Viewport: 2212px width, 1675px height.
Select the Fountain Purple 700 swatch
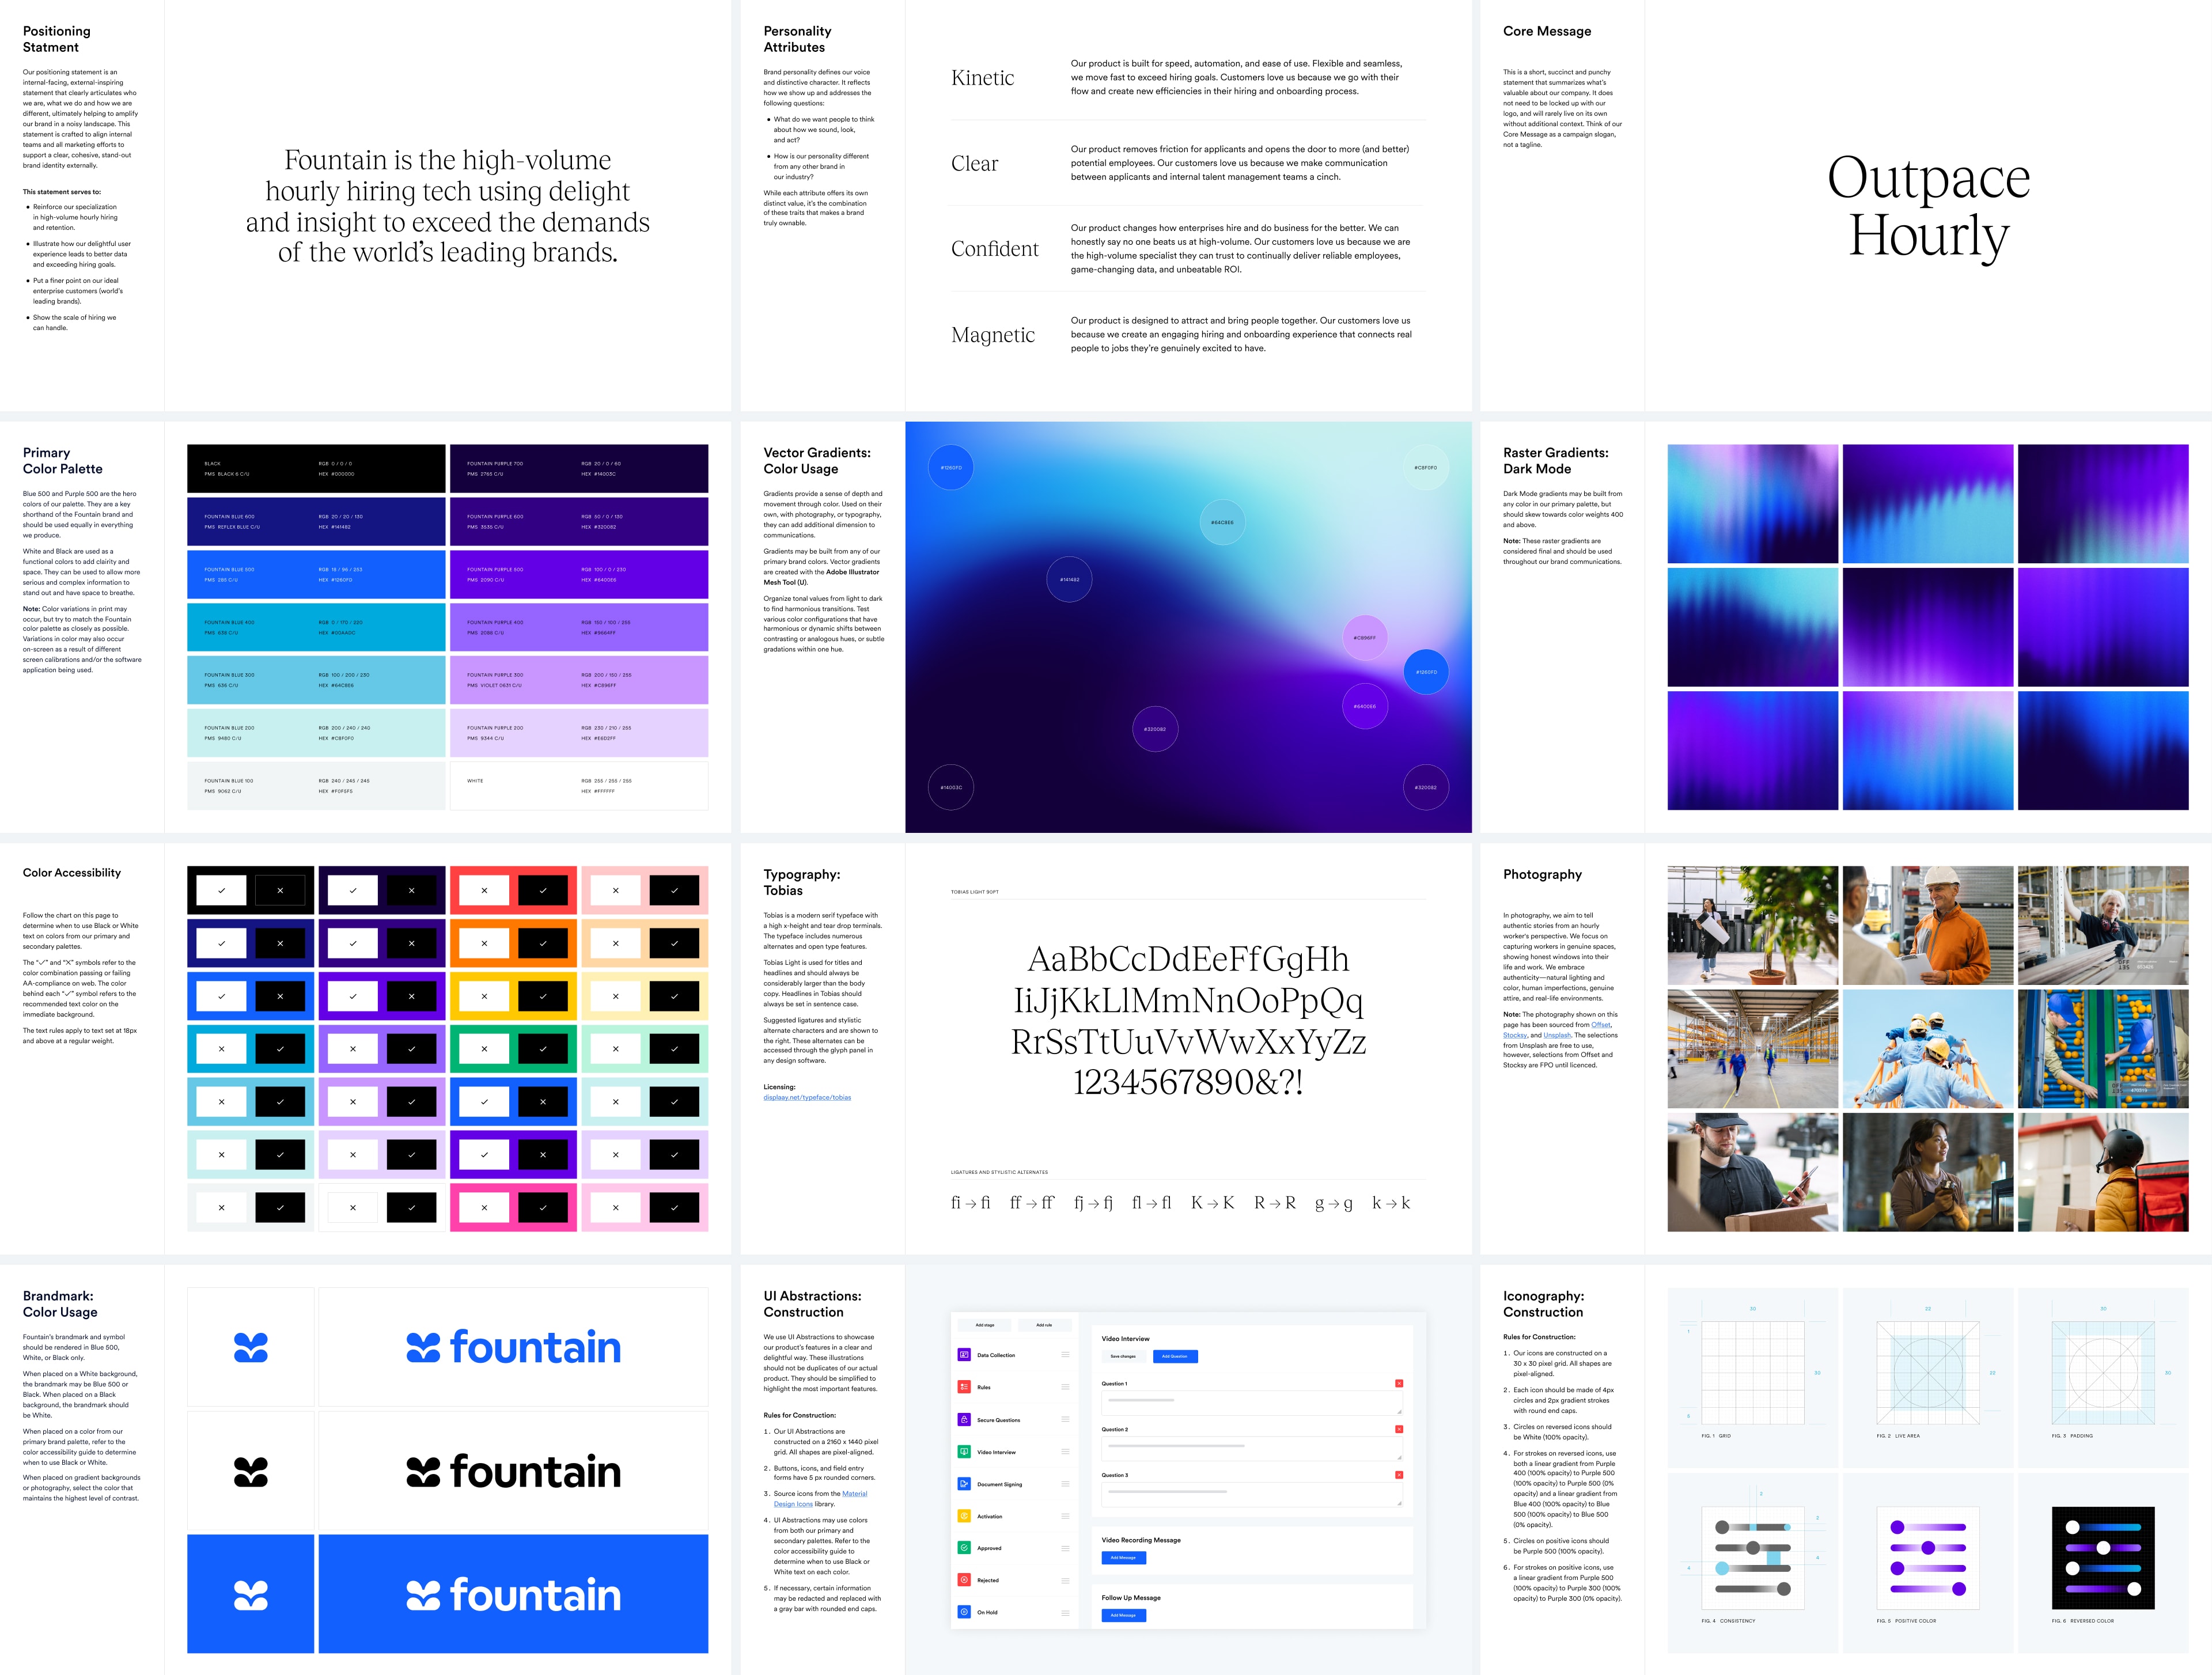(579, 468)
